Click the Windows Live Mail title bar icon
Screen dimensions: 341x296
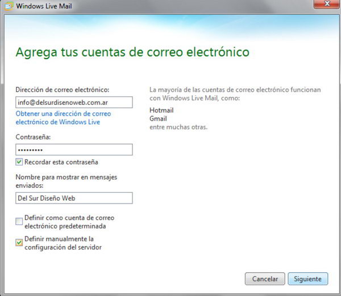coord(9,6)
